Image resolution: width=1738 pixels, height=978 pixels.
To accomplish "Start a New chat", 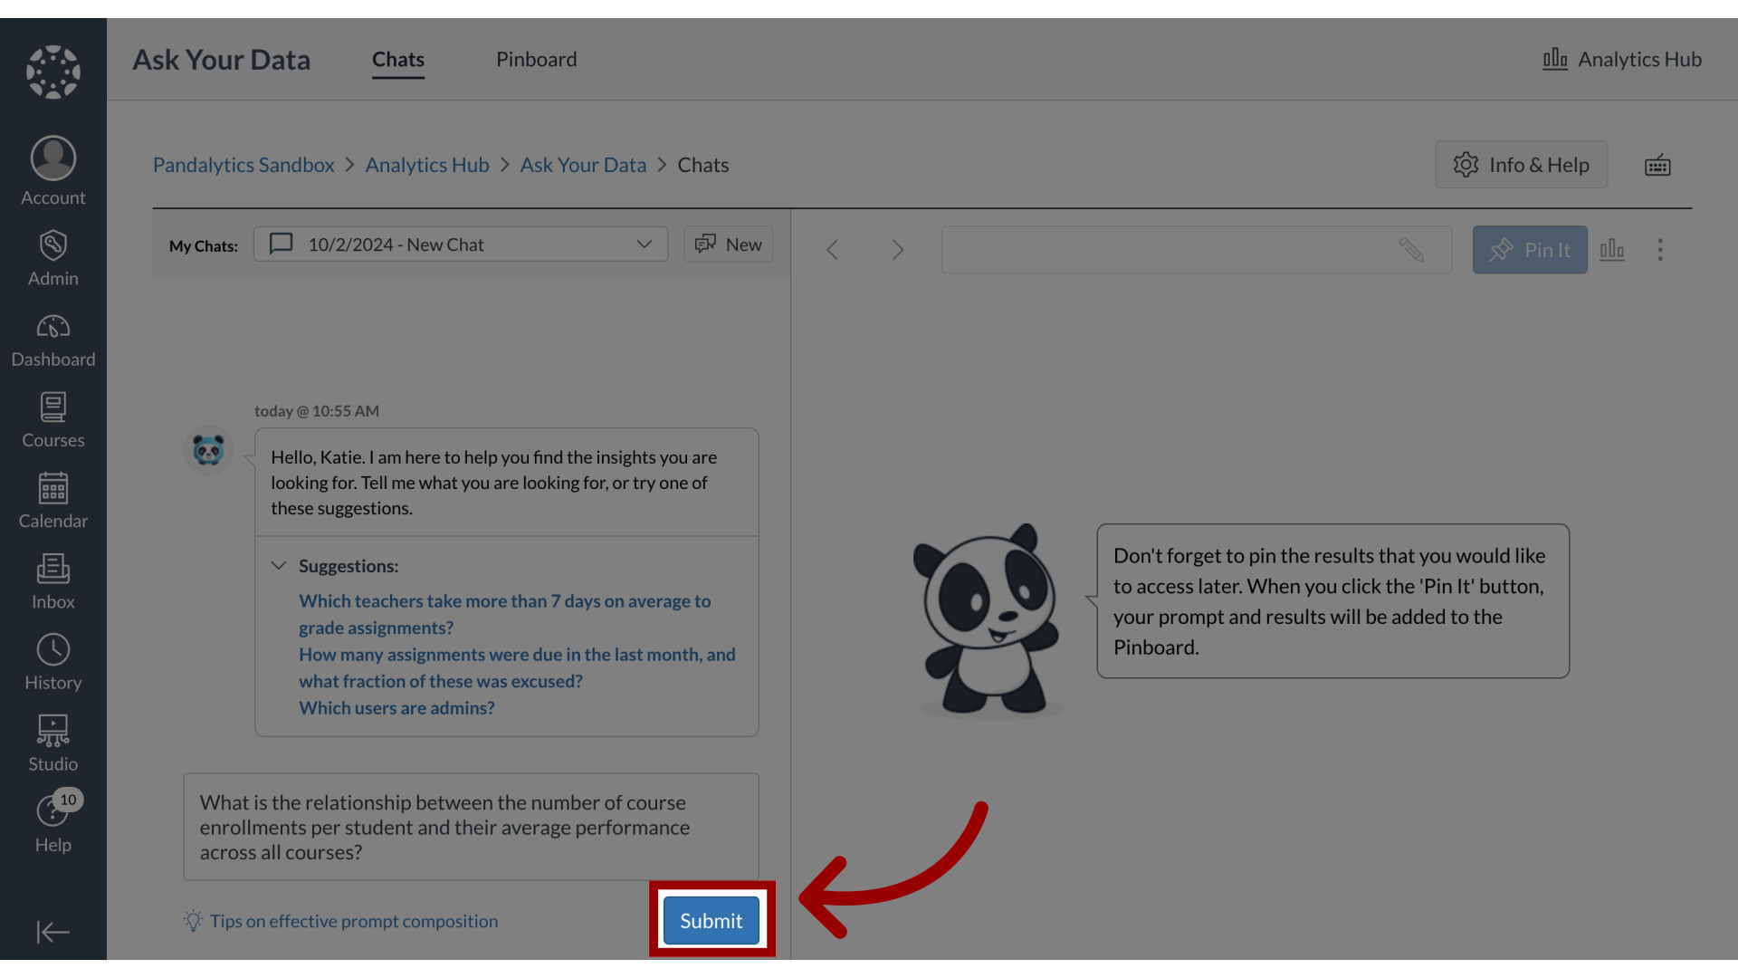I will 727,244.
